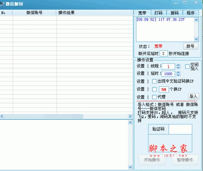
Task: Check 出现中文验证码换IP option
Action: coord(154,81)
